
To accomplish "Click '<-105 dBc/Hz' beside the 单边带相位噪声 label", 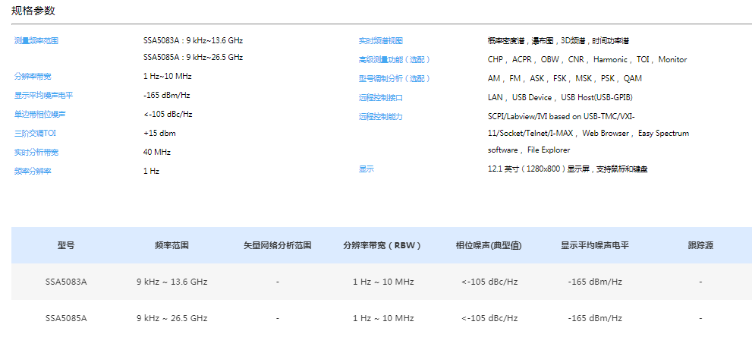I will [168, 115].
